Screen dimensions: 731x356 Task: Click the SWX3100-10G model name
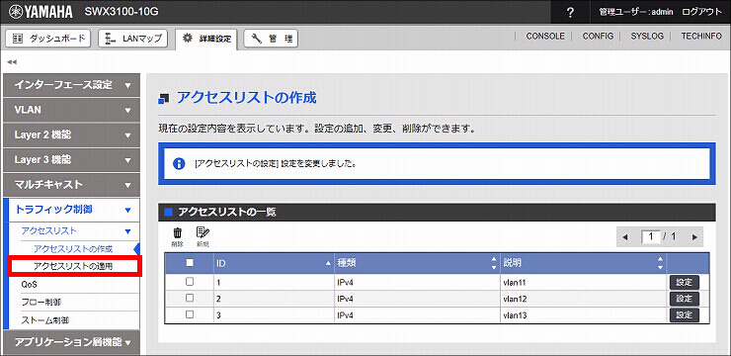point(122,12)
